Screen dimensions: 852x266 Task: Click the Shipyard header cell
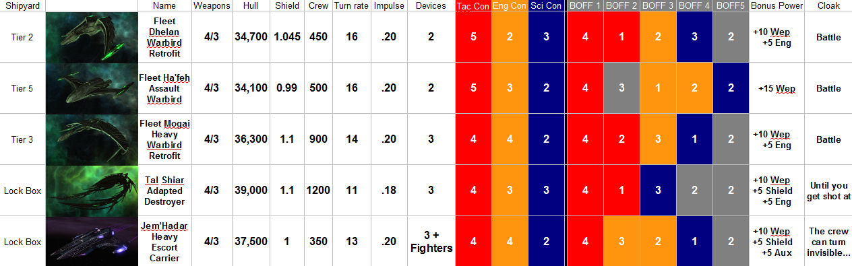pos(23,6)
